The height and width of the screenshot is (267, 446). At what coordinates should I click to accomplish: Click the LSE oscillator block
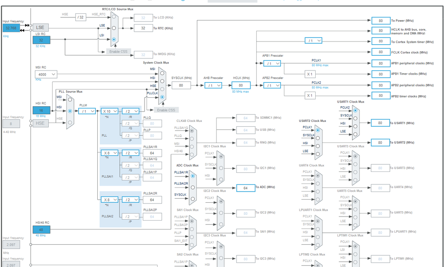(x=40, y=28)
